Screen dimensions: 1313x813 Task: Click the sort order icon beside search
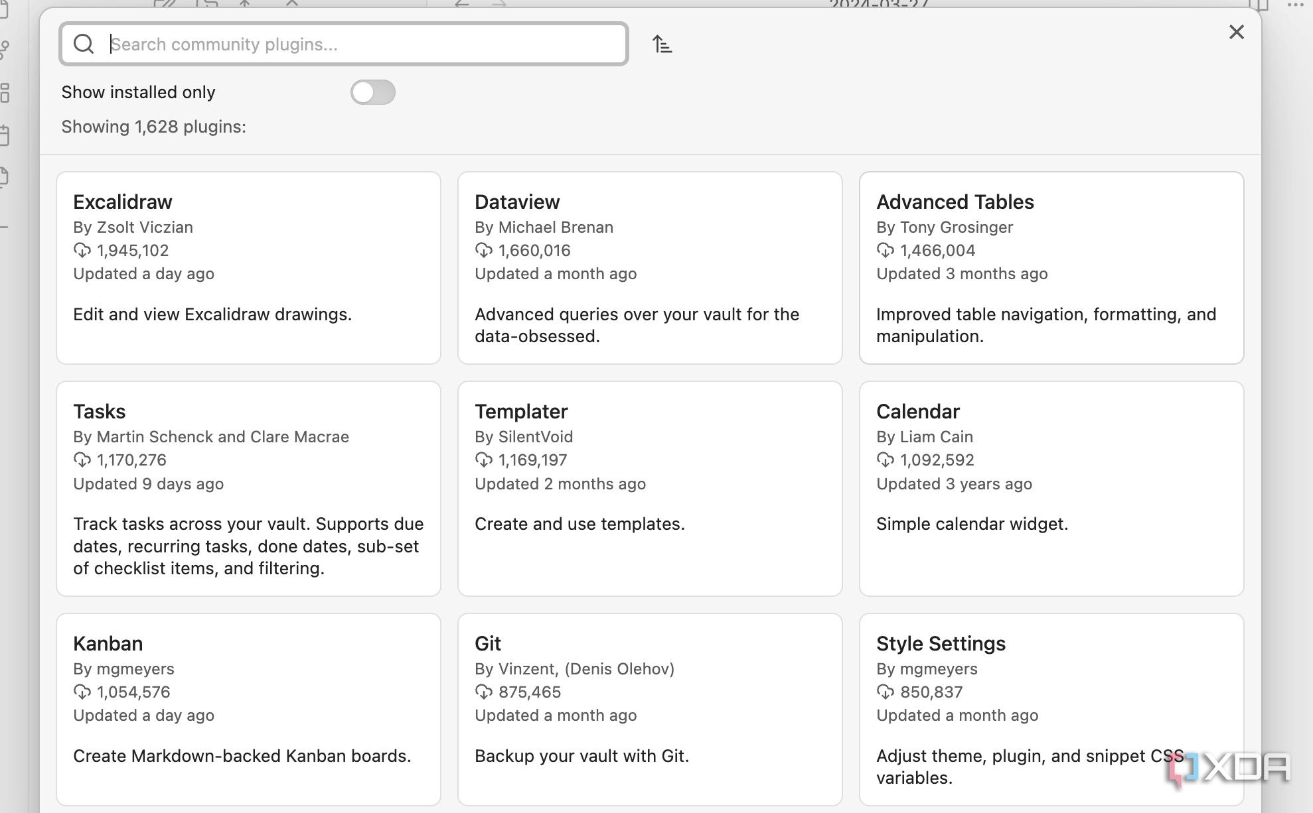pyautogui.click(x=662, y=44)
